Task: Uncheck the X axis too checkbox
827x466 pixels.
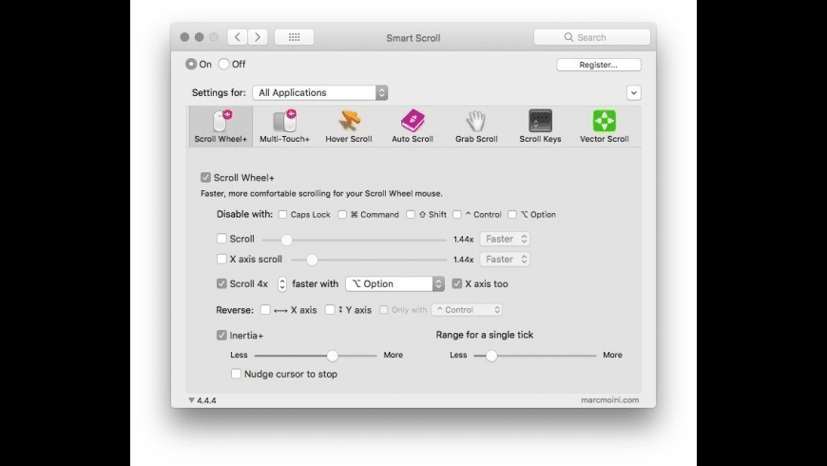Action: click(456, 283)
